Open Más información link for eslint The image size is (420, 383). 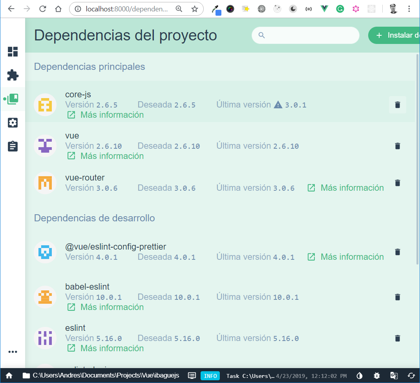pos(105,348)
